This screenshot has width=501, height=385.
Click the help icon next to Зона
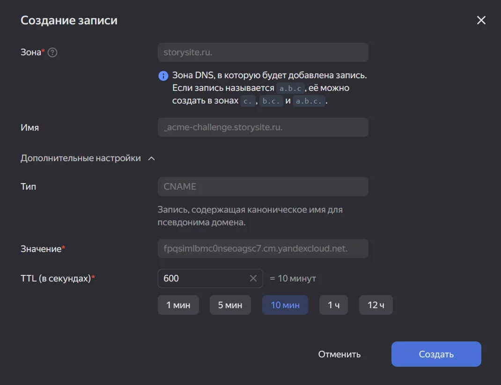pyautogui.click(x=52, y=52)
